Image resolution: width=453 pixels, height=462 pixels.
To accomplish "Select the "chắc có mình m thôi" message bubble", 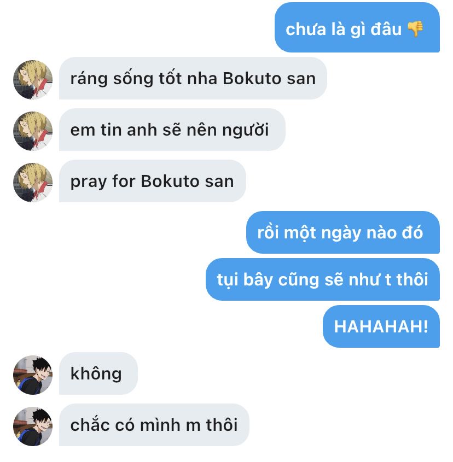I will pyautogui.click(x=154, y=425).
